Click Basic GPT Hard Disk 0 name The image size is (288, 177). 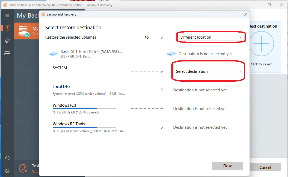click(x=91, y=52)
